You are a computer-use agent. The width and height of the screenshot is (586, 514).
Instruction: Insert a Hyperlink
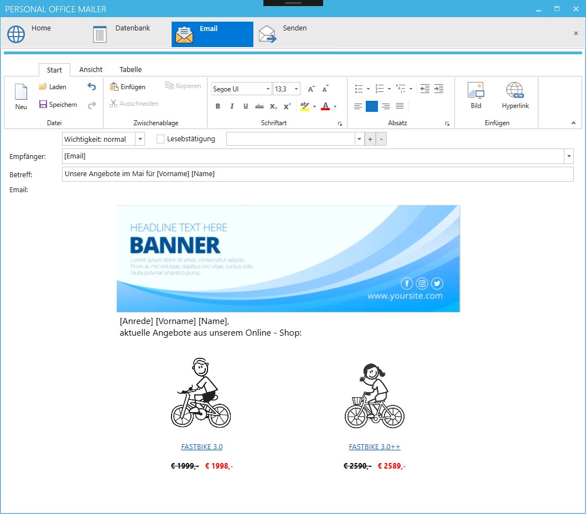point(515,95)
